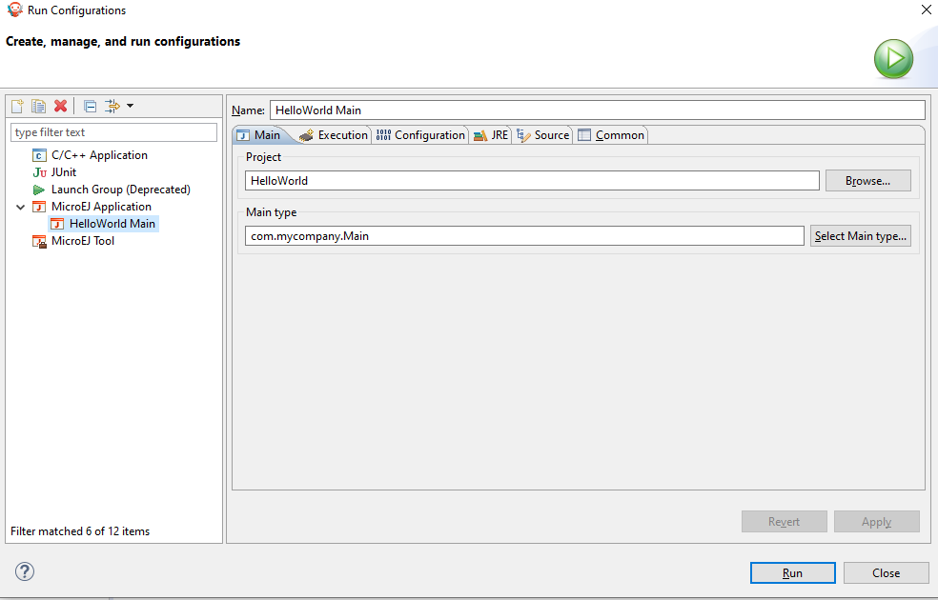The image size is (938, 600).
Task: Collapse the MicroEJ Application tree node
Action: tap(21, 206)
